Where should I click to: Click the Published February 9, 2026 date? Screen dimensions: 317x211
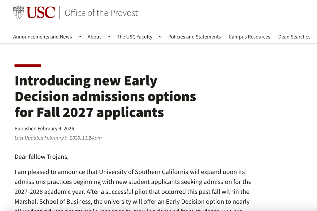coord(44,128)
